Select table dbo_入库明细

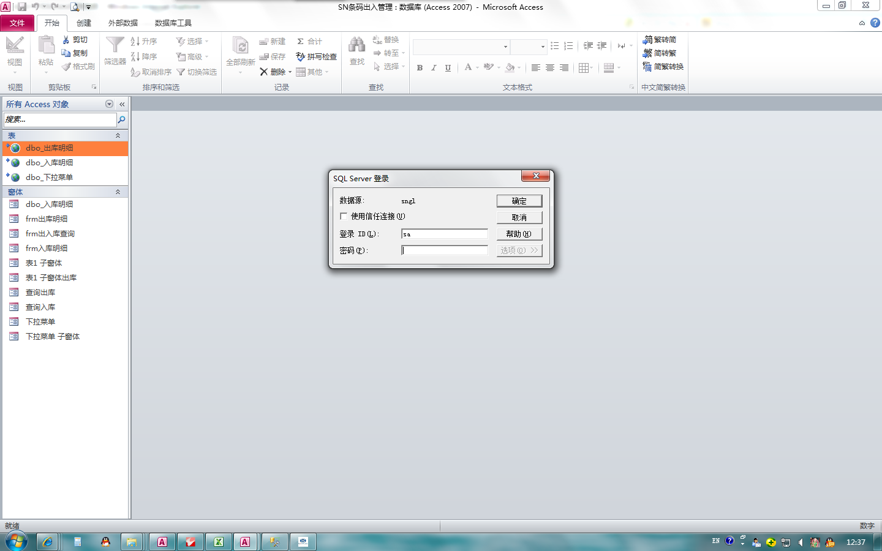coord(66,162)
